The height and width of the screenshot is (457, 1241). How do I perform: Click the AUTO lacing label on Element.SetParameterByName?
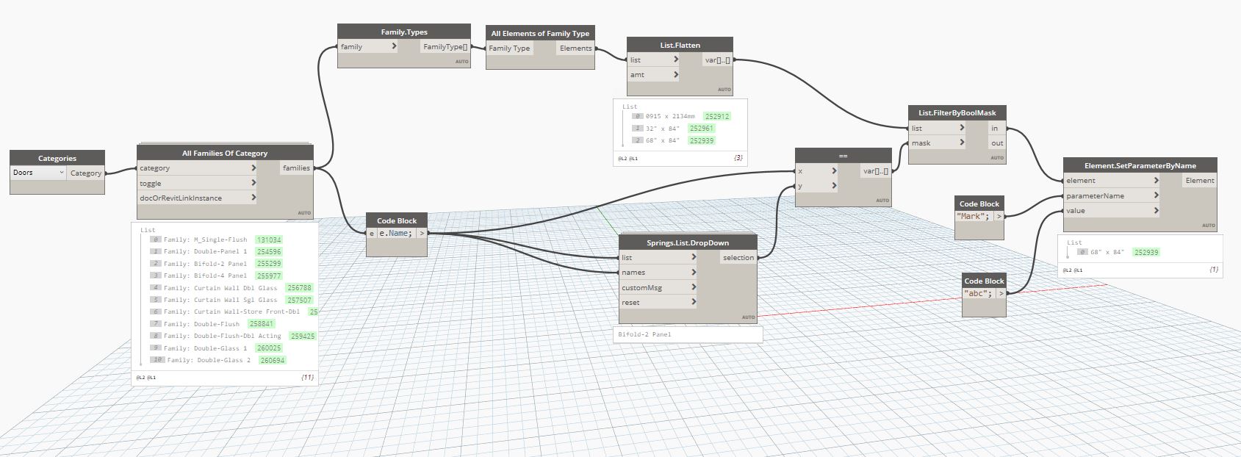click(x=1208, y=225)
